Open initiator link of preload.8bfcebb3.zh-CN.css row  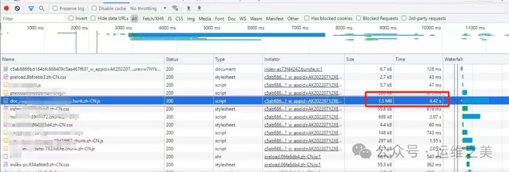[x=303, y=77]
